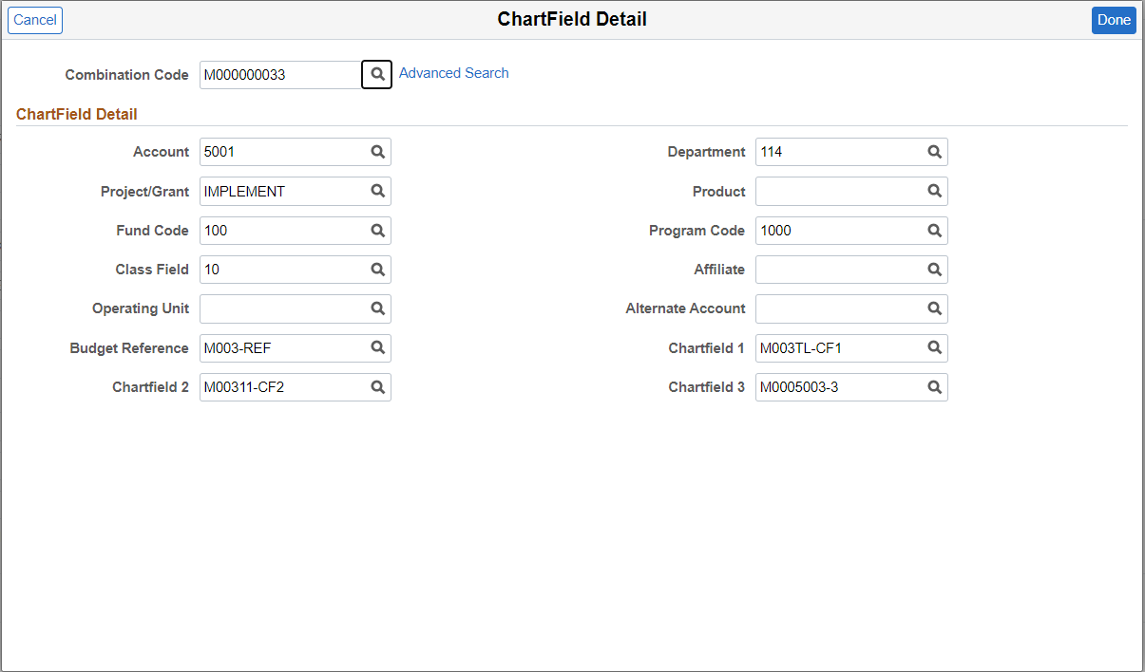Viewport: 1145px width, 672px height.
Task: Look up Project/Grant values
Action: coord(377,191)
